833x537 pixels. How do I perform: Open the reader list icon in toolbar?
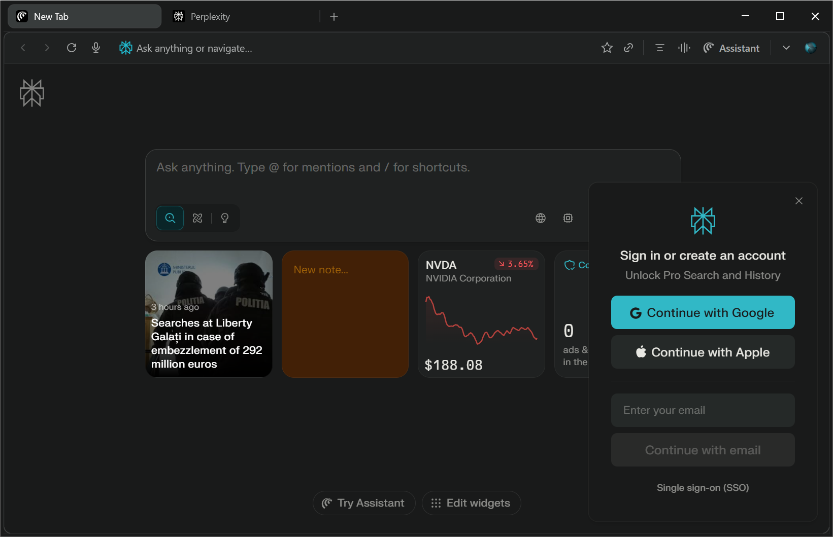pyautogui.click(x=659, y=48)
